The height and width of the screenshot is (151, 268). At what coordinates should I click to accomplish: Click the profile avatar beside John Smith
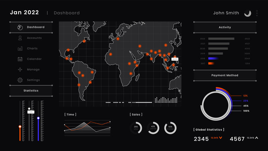click(248, 13)
